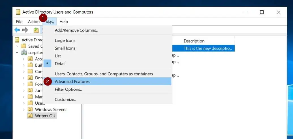Click the Description column header
The image size is (293, 139).
click(194, 41)
